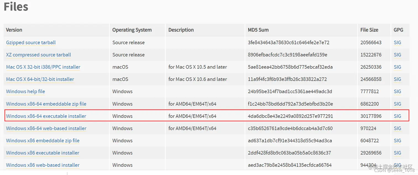Click file size 7777812
The width and height of the screenshot is (418, 175).
pyautogui.click(x=370, y=91)
